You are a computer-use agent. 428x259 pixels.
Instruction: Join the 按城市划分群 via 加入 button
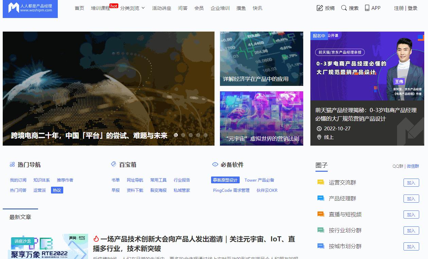click(411, 246)
